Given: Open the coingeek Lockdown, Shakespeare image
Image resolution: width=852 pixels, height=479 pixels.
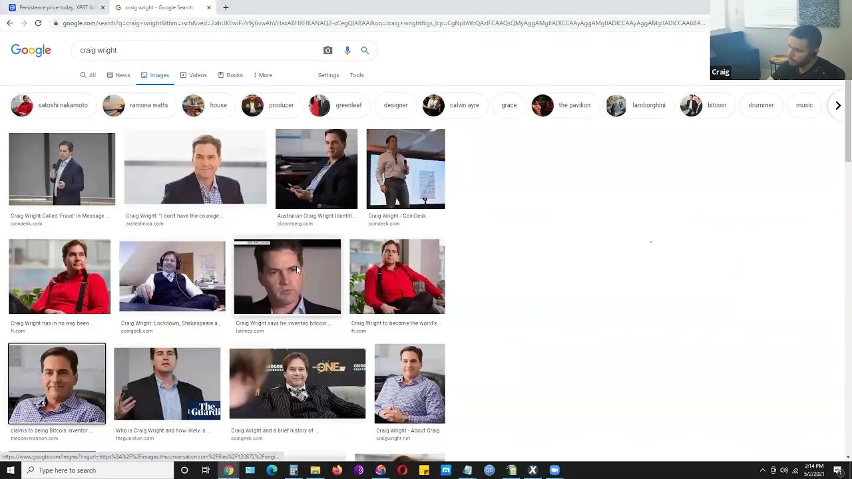Looking at the screenshot, I should (x=172, y=276).
